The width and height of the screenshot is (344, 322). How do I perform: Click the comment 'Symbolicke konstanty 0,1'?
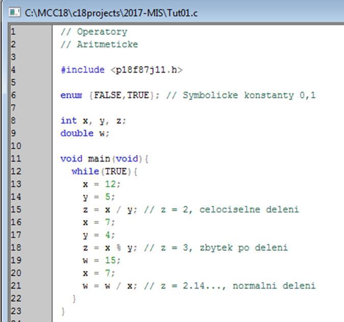click(249, 96)
